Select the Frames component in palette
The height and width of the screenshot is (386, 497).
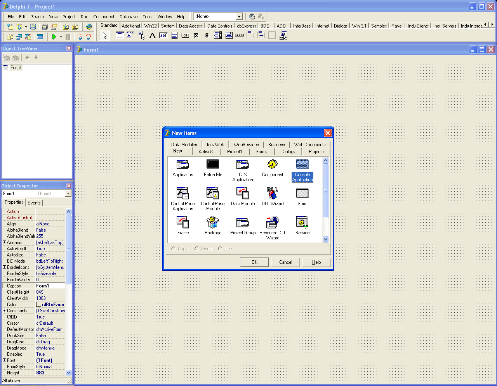click(x=120, y=35)
